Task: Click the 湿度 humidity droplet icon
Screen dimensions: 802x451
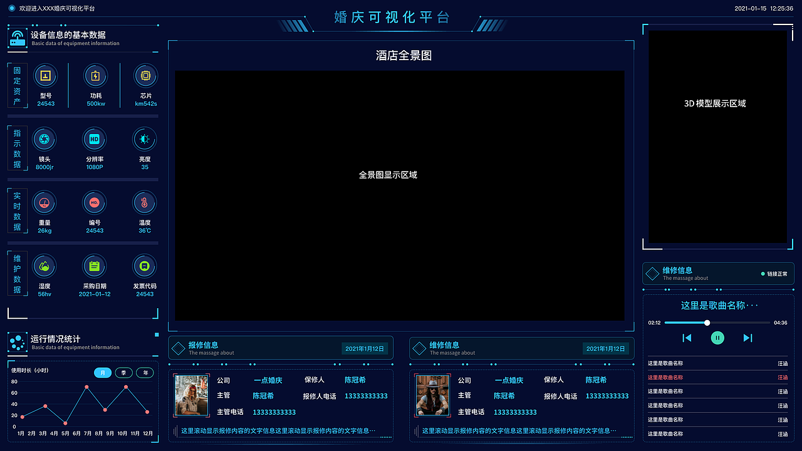Action: pos(44,266)
